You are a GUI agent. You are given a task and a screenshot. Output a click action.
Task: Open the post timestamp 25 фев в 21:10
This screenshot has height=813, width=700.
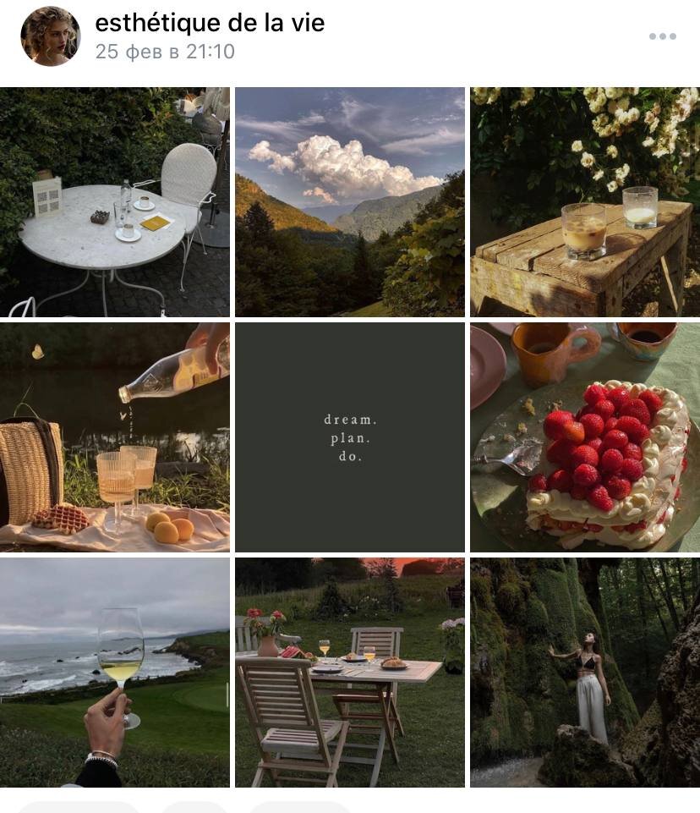coord(165,52)
